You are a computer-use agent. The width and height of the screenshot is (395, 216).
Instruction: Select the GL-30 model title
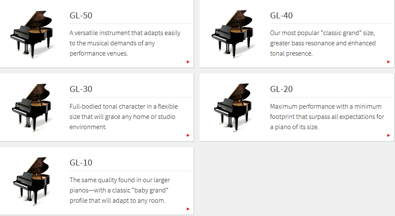pyautogui.click(x=81, y=89)
